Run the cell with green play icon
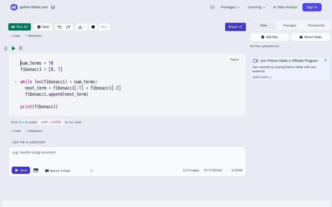 coord(13,48)
